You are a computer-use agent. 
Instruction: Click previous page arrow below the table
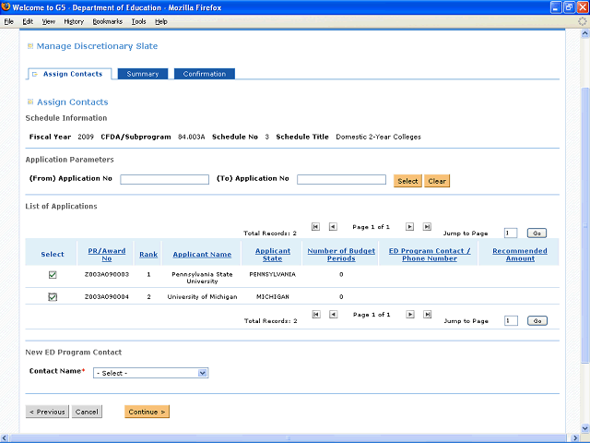point(333,314)
